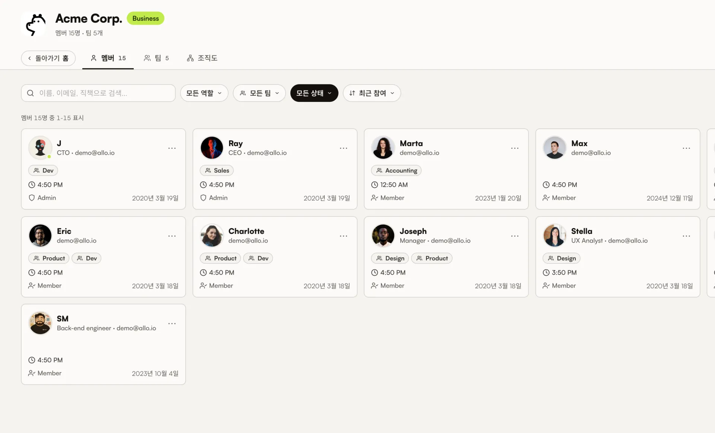Screen dimensions: 715x433
Task: Click the clock icon on Stella's card
Action: pos(546,272)
